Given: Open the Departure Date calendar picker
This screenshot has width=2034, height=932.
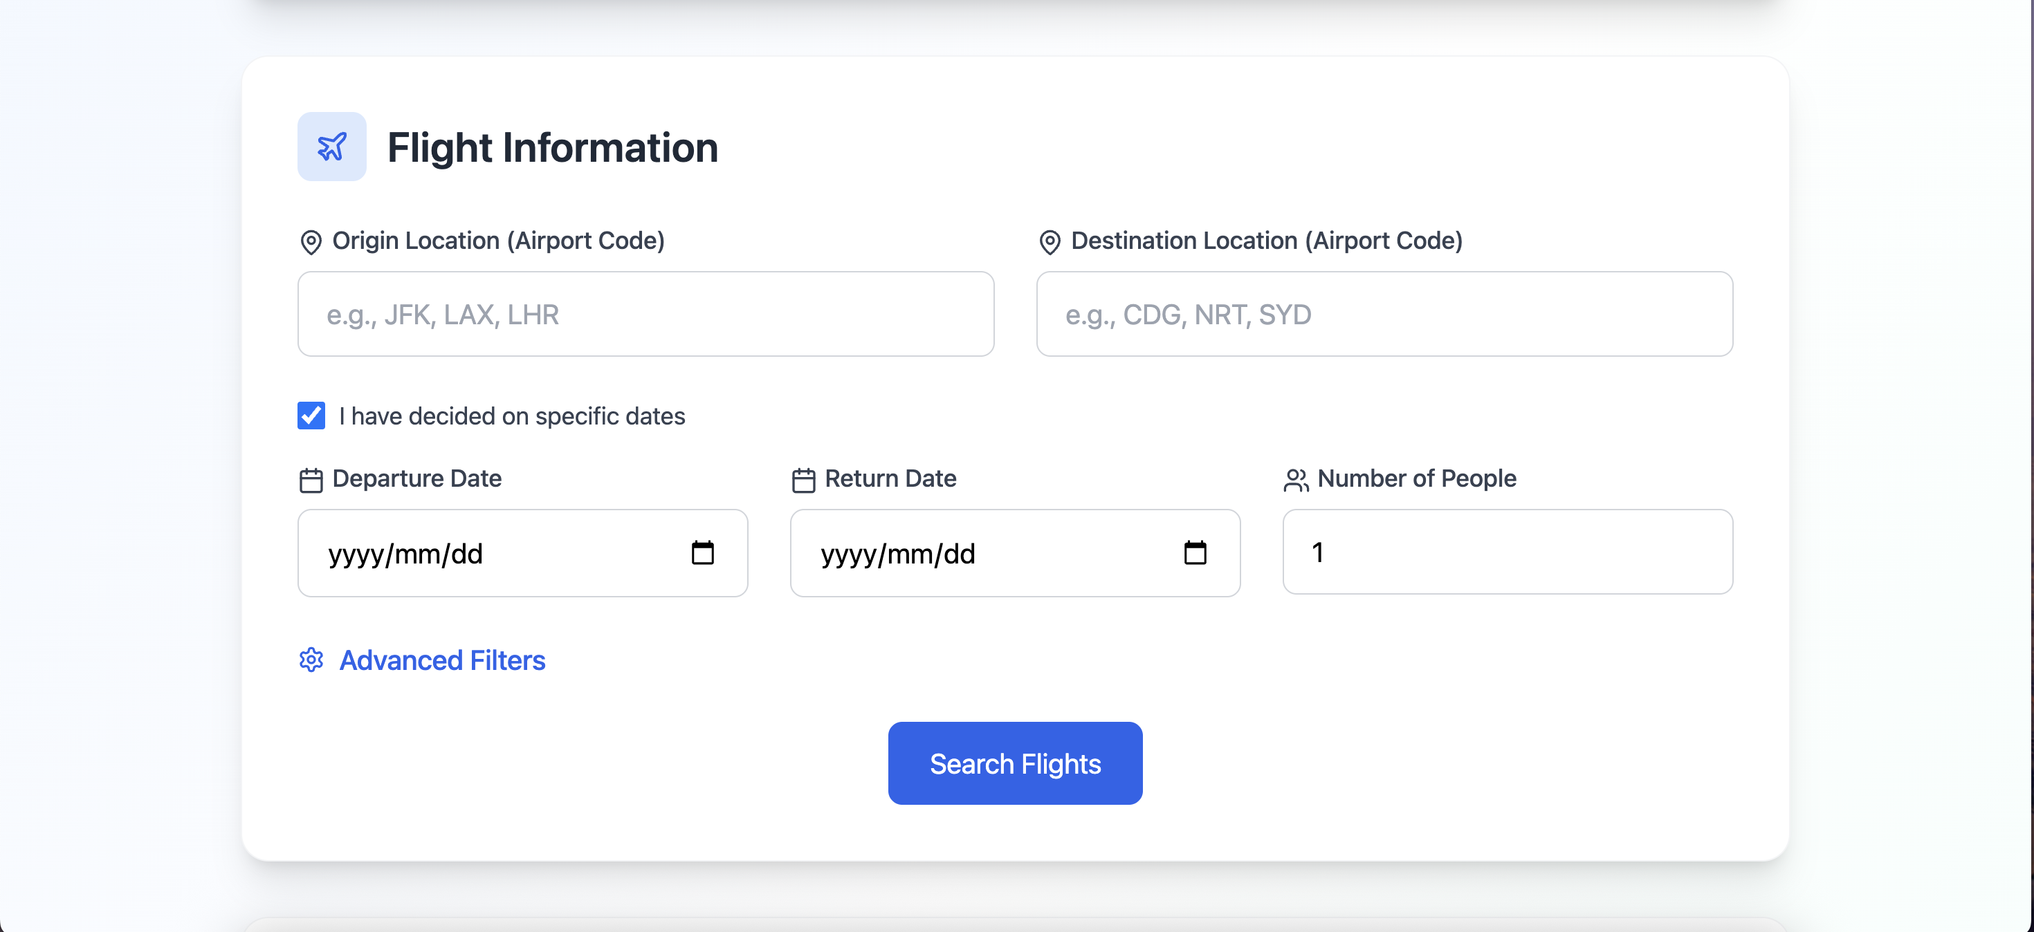Looking at the screenshot, I should 702,552.
